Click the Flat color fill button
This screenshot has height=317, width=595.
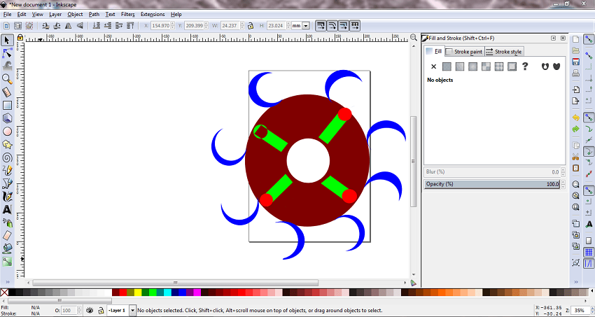tap(447, 66)
